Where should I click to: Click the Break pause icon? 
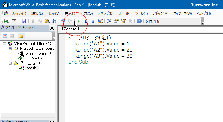click(x=86, y=21)
